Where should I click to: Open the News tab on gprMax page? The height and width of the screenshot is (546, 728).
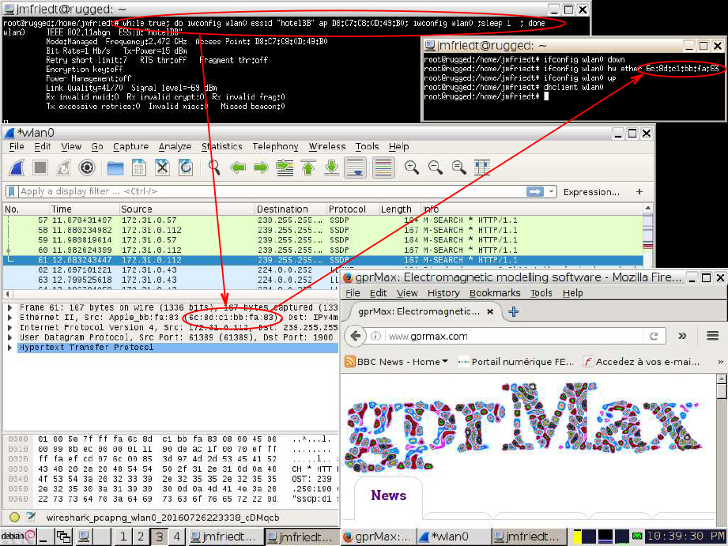pos(389,495)
